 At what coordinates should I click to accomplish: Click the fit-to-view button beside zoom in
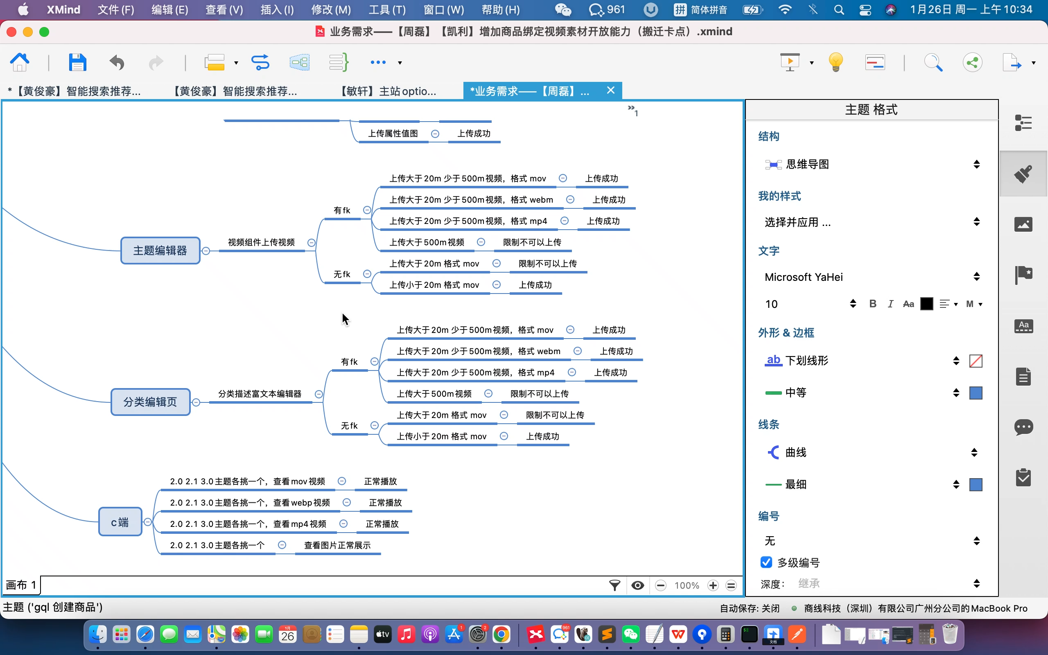point(731,586)
